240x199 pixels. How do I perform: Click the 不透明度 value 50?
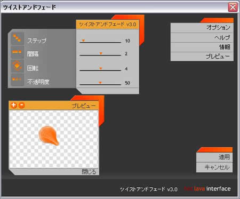[127, 83]
